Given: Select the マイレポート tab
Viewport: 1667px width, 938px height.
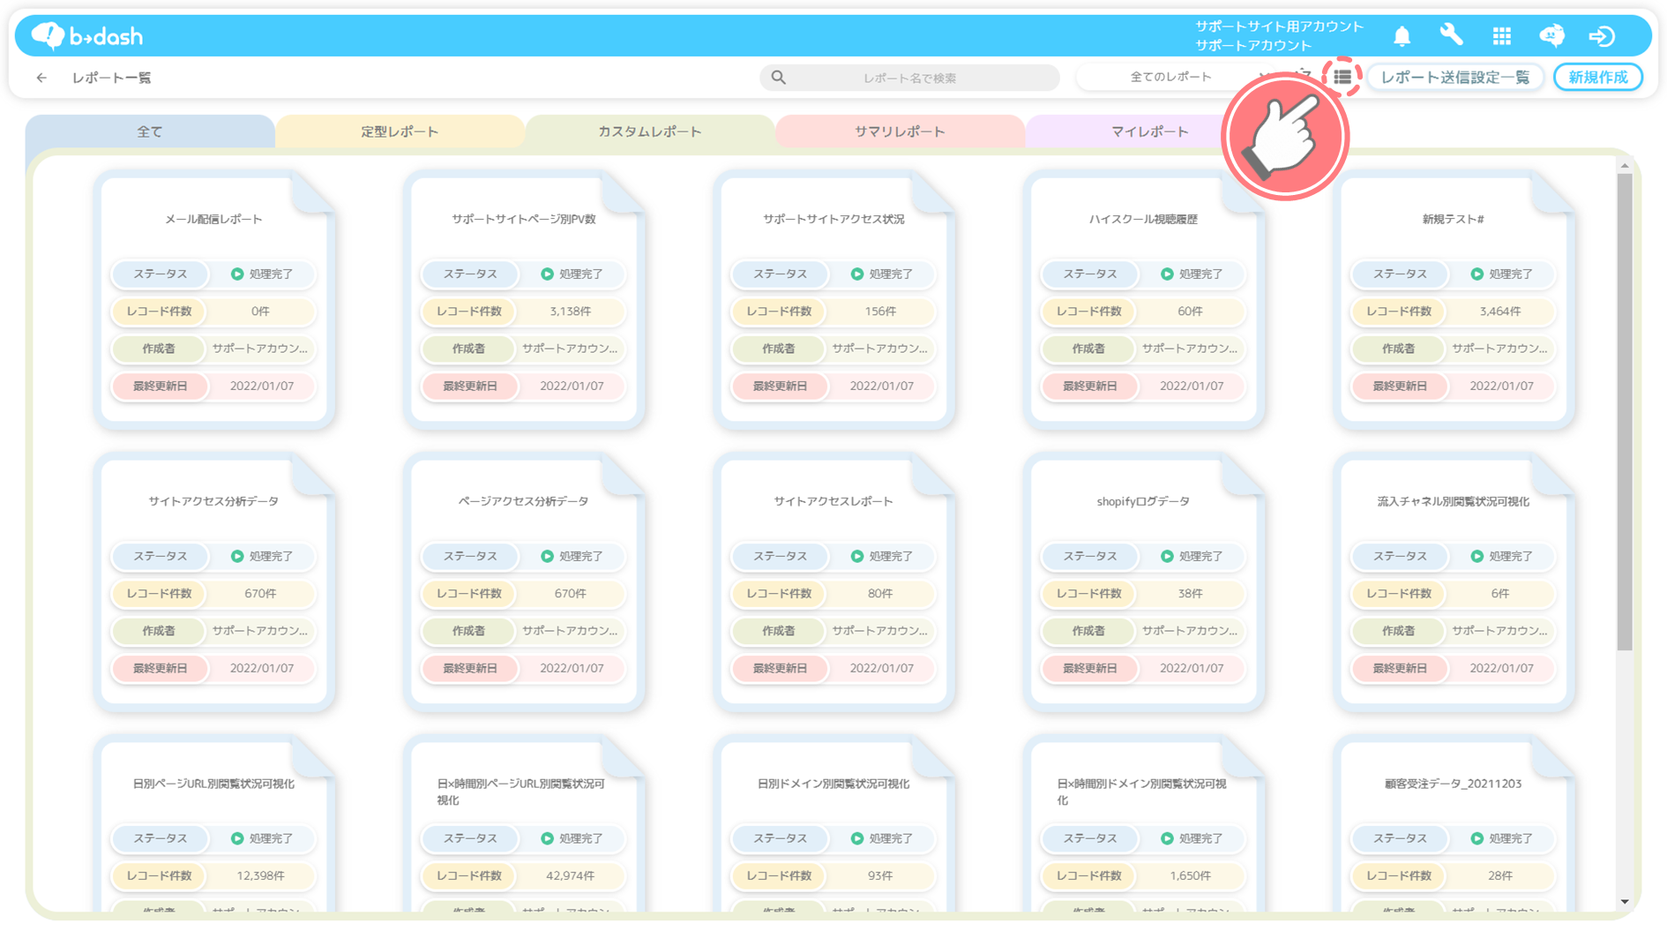Looking at the screenshot, I should [1149, 131].
